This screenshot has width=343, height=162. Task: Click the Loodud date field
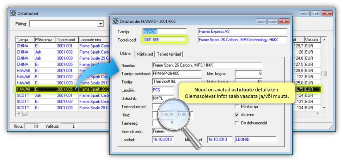163,140
